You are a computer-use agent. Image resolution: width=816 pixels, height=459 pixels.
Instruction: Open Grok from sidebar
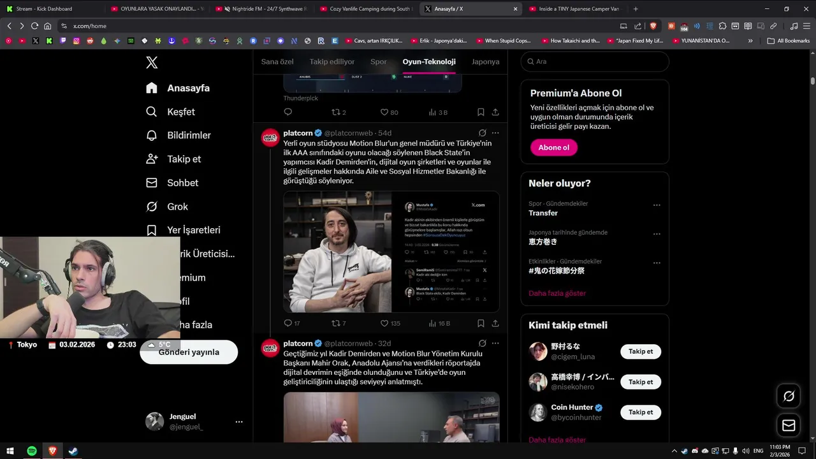coord(167,207)
